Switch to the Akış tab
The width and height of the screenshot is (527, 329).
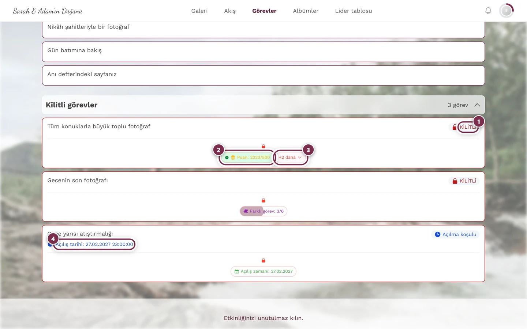230,11
